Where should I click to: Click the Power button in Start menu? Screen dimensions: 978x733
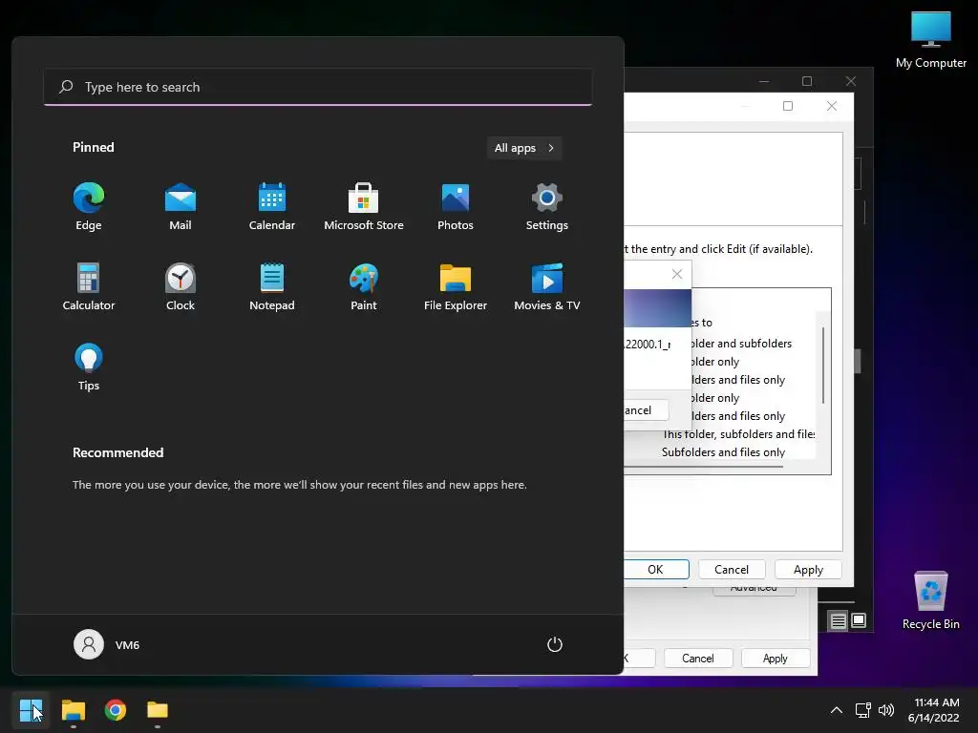[x=555, y=644]
